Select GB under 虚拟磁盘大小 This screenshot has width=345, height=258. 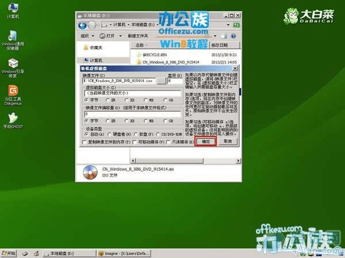168,100
